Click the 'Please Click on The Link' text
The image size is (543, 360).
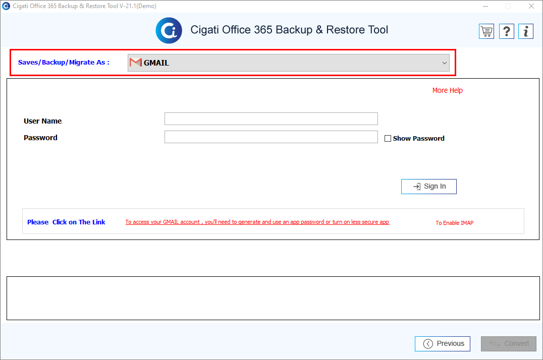(66, 222)
